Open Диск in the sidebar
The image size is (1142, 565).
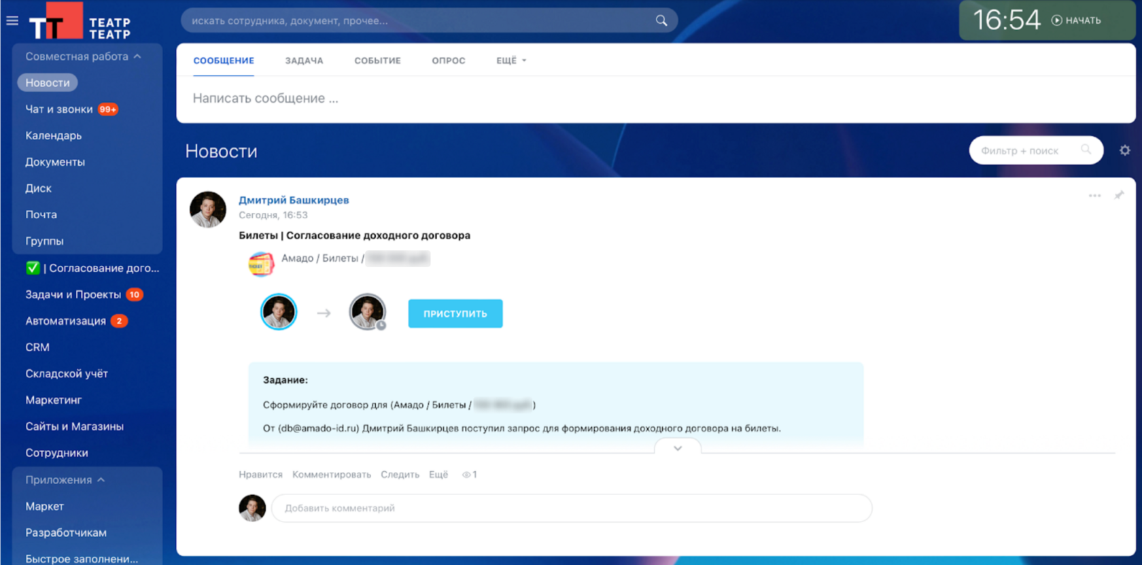tap(39, 188)
